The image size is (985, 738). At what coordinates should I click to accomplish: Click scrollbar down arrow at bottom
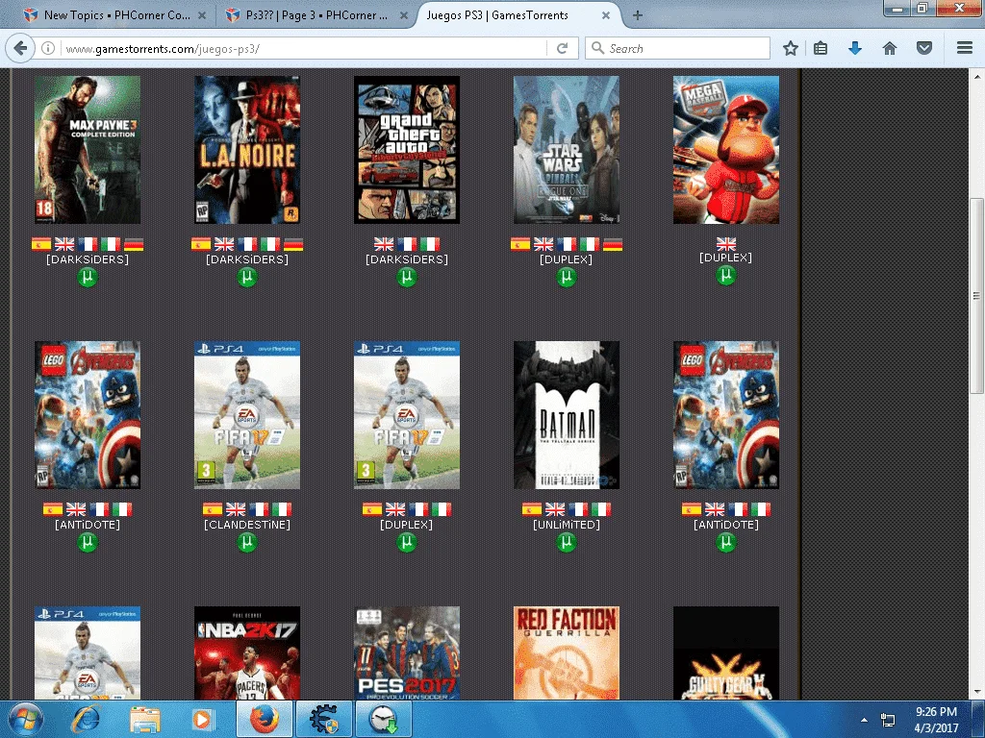tap(976, 692)
